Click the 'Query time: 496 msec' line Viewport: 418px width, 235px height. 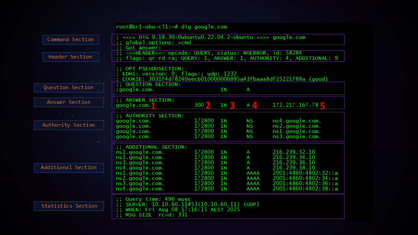(153, 199)
